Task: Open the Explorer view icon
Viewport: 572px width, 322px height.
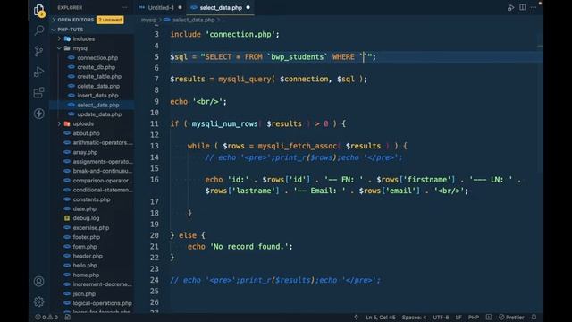Action: (39, 10)
